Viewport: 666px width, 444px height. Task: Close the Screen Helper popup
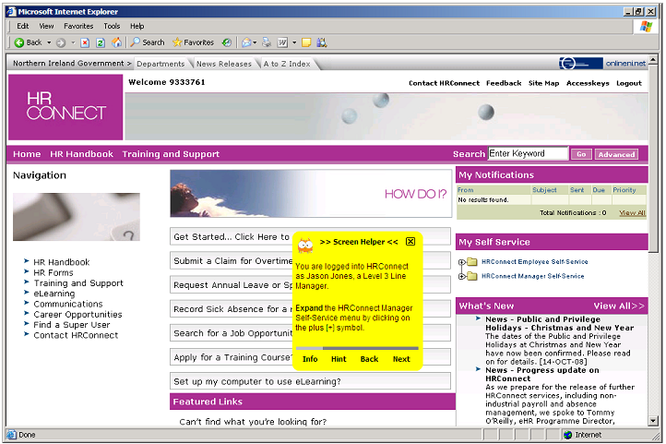click(410, 242)
